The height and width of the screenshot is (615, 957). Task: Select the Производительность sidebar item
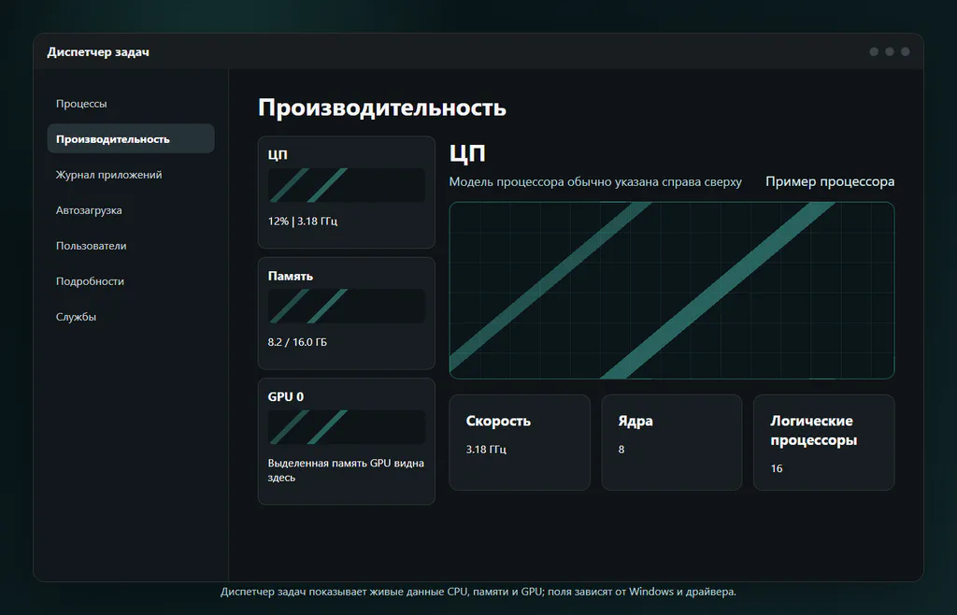pos(131,139)
